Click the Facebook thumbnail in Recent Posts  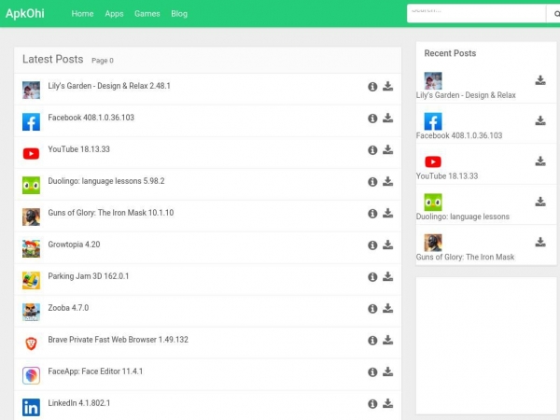coord(433,121)
